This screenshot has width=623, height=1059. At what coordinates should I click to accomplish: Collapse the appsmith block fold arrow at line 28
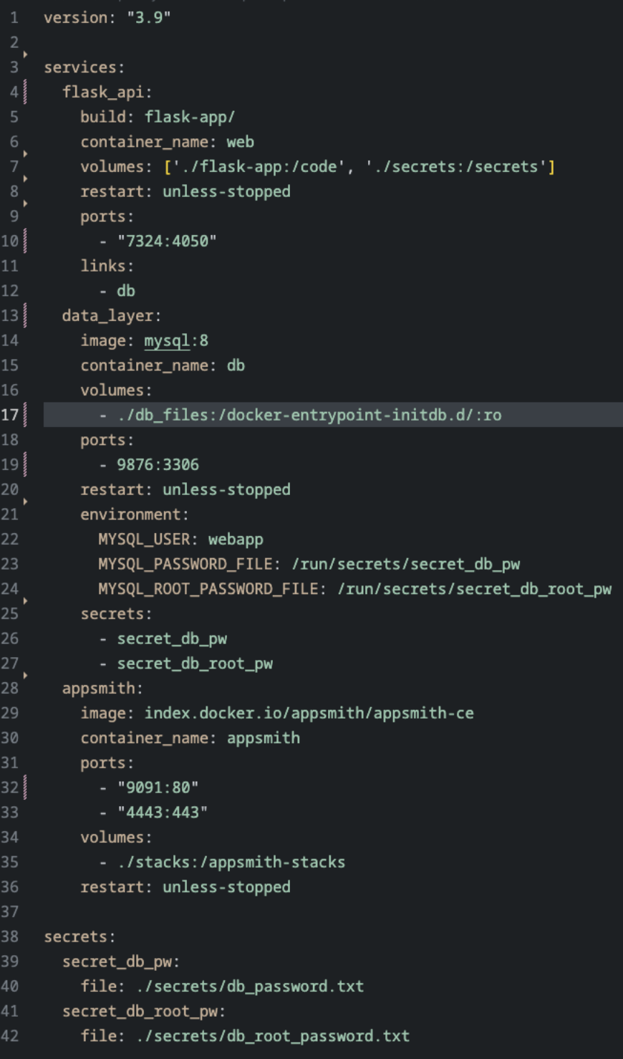point(25,676)
